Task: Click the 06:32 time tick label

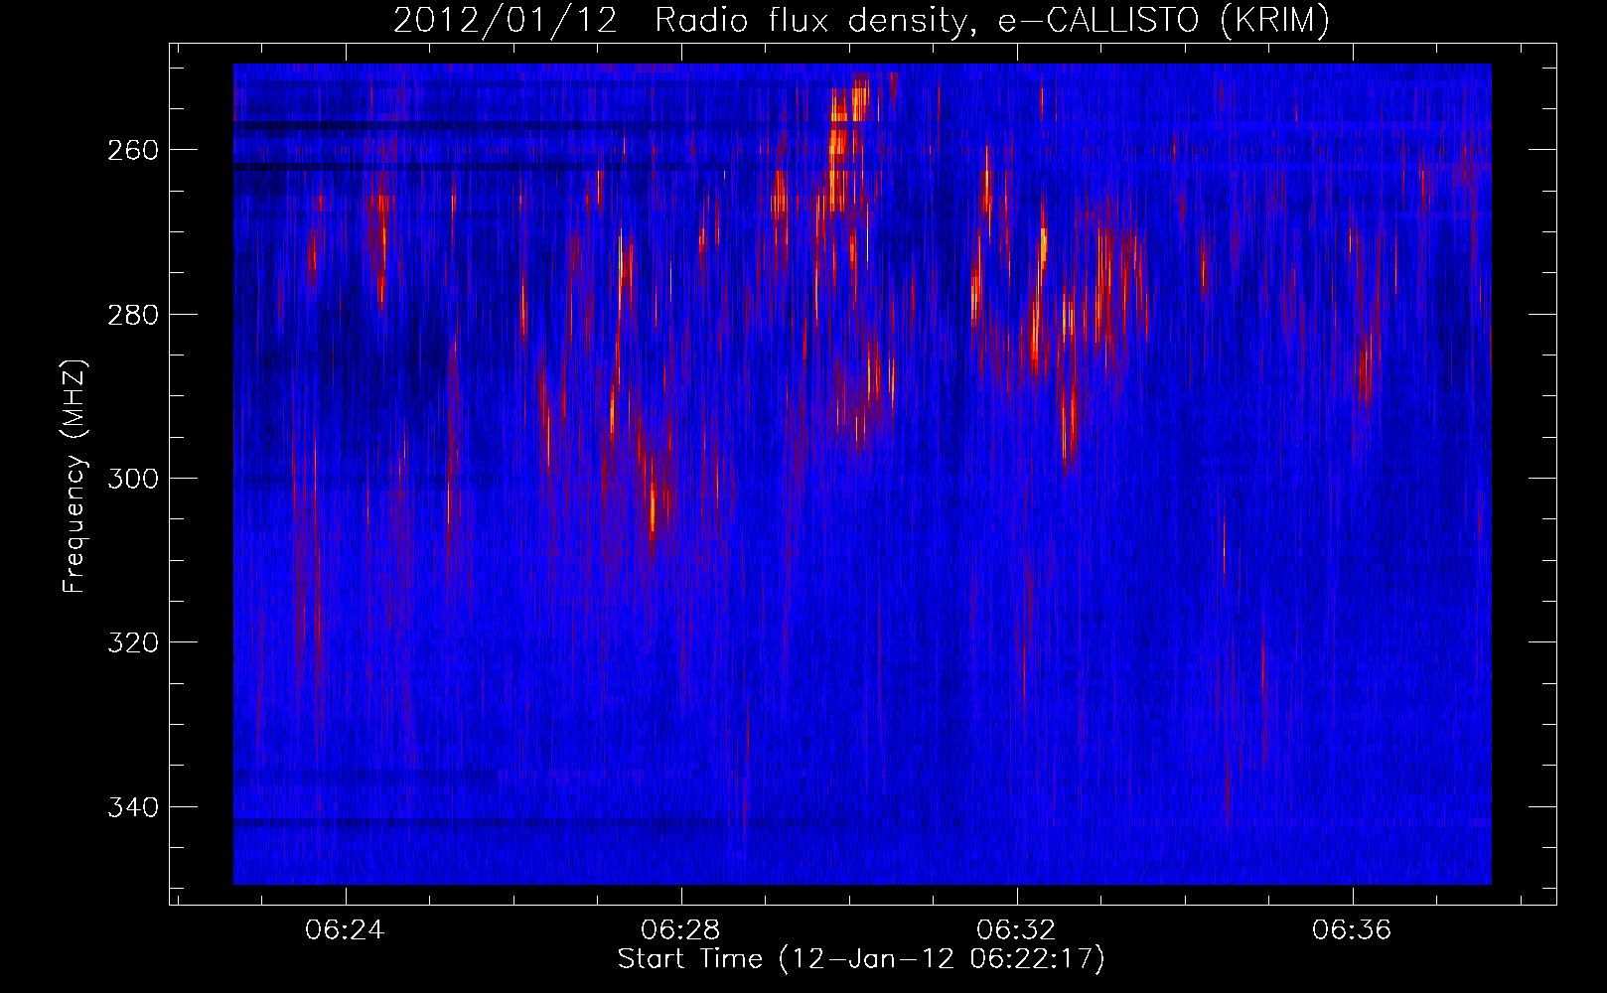Action: [1016, 930]
